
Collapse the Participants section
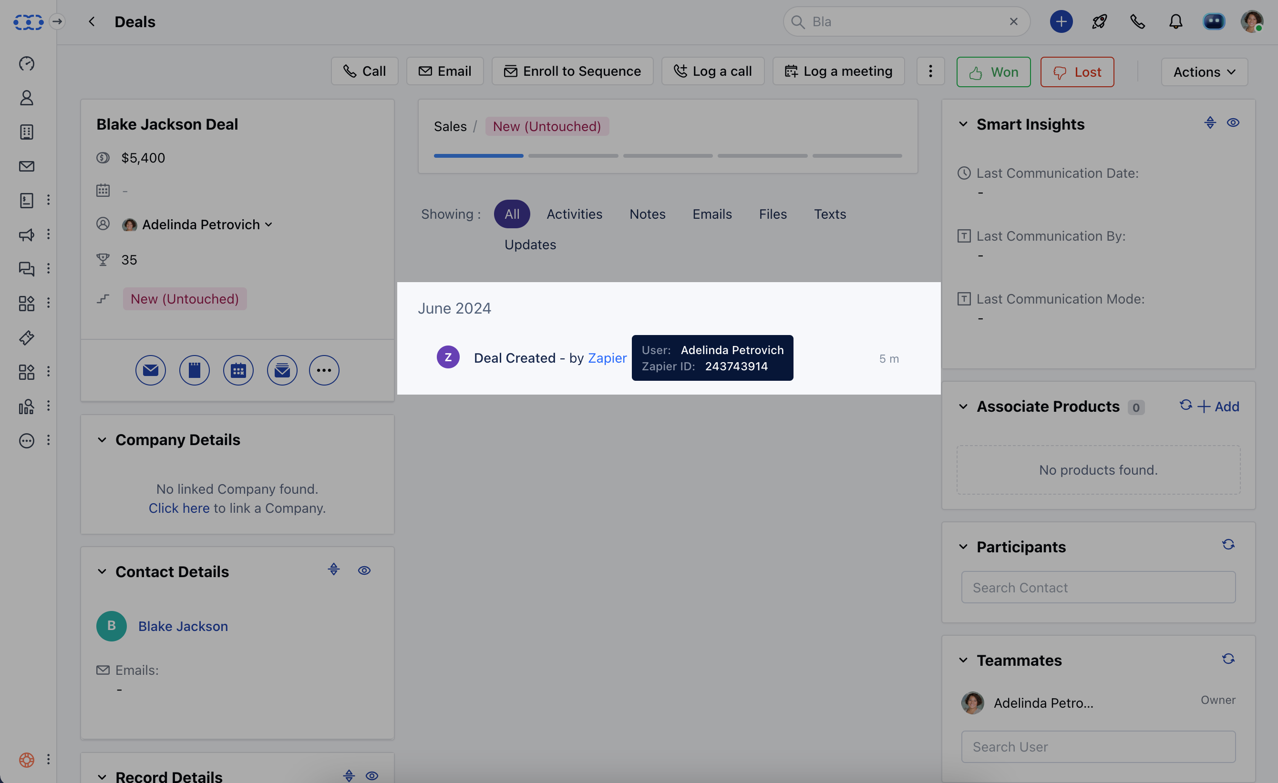[x=963, y=547]
